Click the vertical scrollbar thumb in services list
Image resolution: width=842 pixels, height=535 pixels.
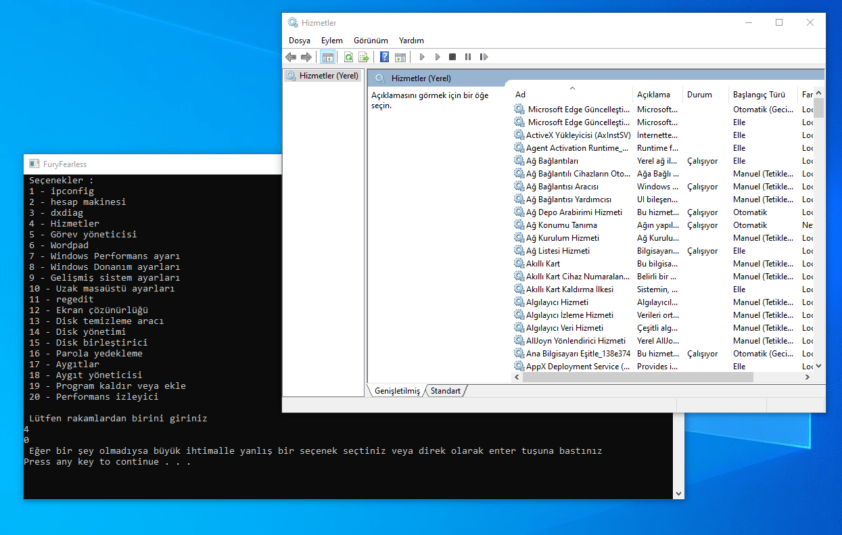coord(819,108)
